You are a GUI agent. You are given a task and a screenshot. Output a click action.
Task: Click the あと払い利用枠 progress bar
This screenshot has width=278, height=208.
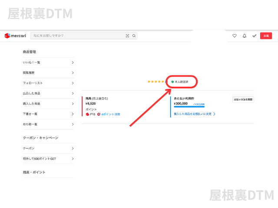point(189,107)
